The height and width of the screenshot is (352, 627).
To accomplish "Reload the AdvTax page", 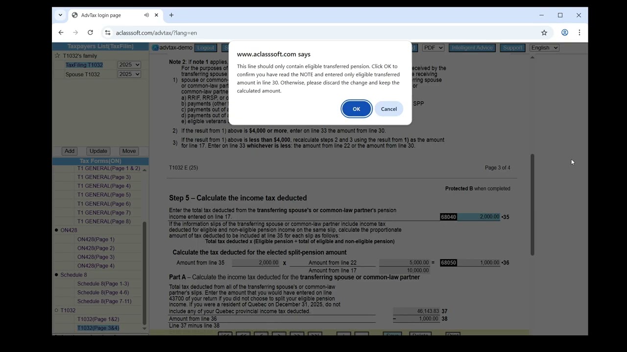I will point(90,33).
